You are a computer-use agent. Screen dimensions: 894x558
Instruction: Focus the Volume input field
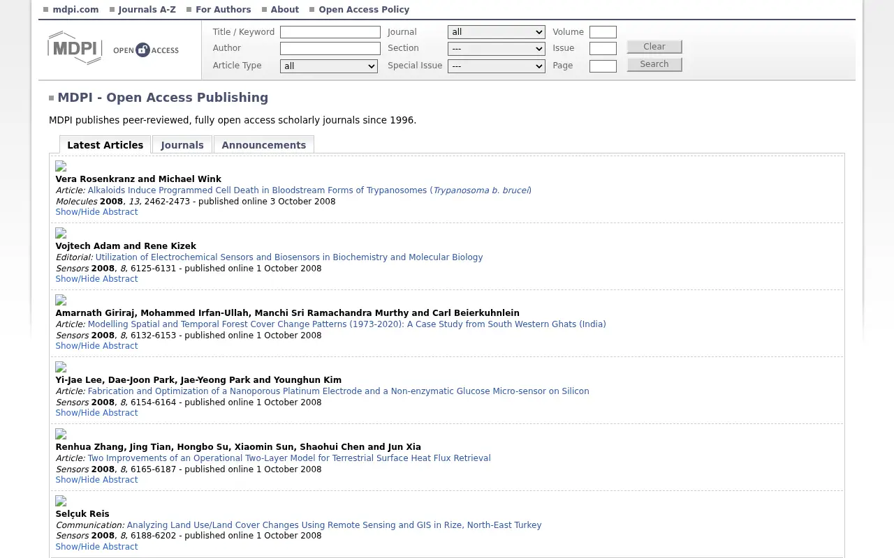(x=603, y=32)
